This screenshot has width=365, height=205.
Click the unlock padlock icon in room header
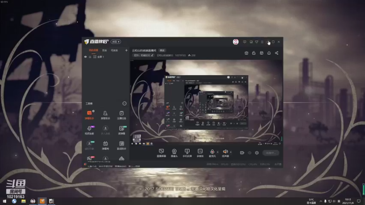(x=254, y=53)
